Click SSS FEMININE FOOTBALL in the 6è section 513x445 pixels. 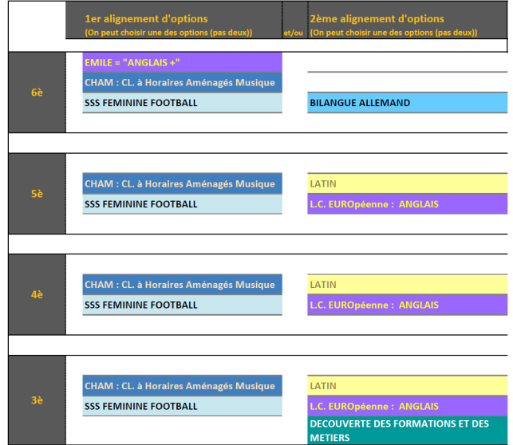[182, 103]
